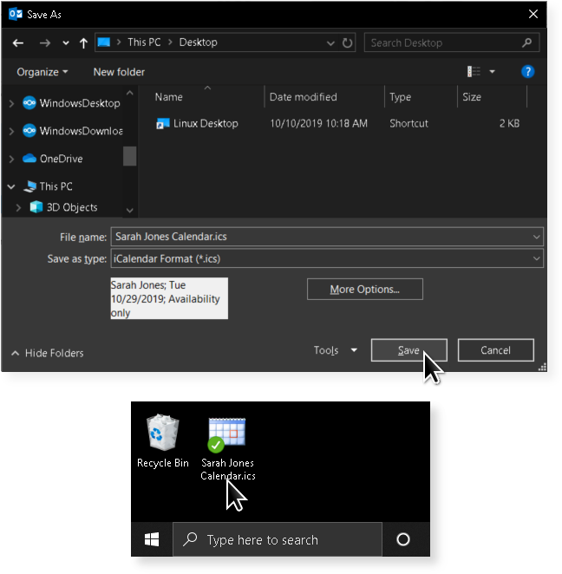Click Hide Folders to collapse the pane

(48, 353)
